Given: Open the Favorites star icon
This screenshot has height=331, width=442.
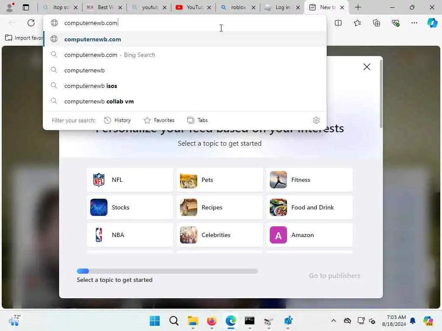Looking at the screenshot, I should [x=357, y=23].
